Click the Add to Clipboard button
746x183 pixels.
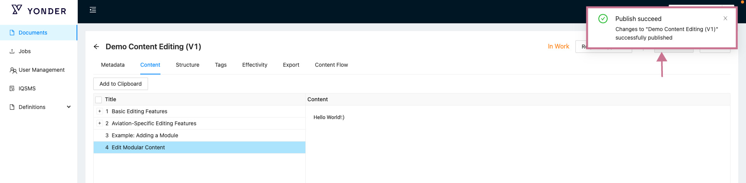click(x=120, y=84)
